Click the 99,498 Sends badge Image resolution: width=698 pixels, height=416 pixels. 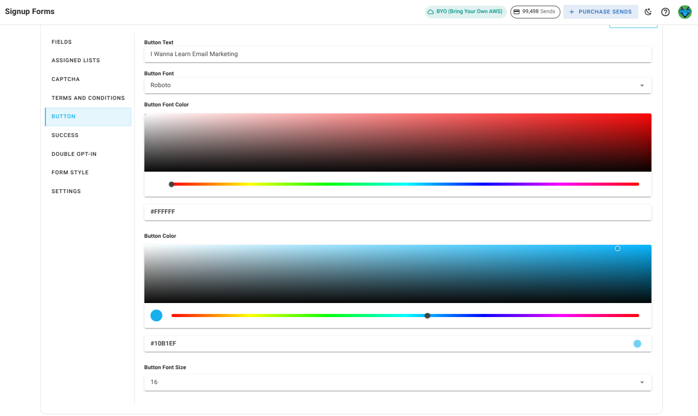pyautogui.click(x=535, y=12)
